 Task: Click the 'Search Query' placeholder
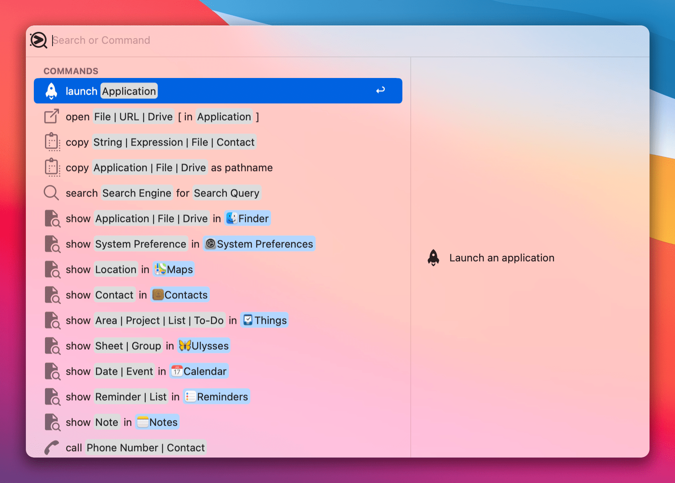pyautogui.click(x=226, y=193)
